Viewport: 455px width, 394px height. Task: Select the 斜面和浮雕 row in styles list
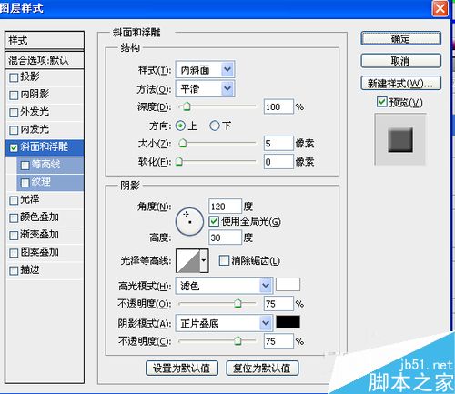tap(45, 147)
